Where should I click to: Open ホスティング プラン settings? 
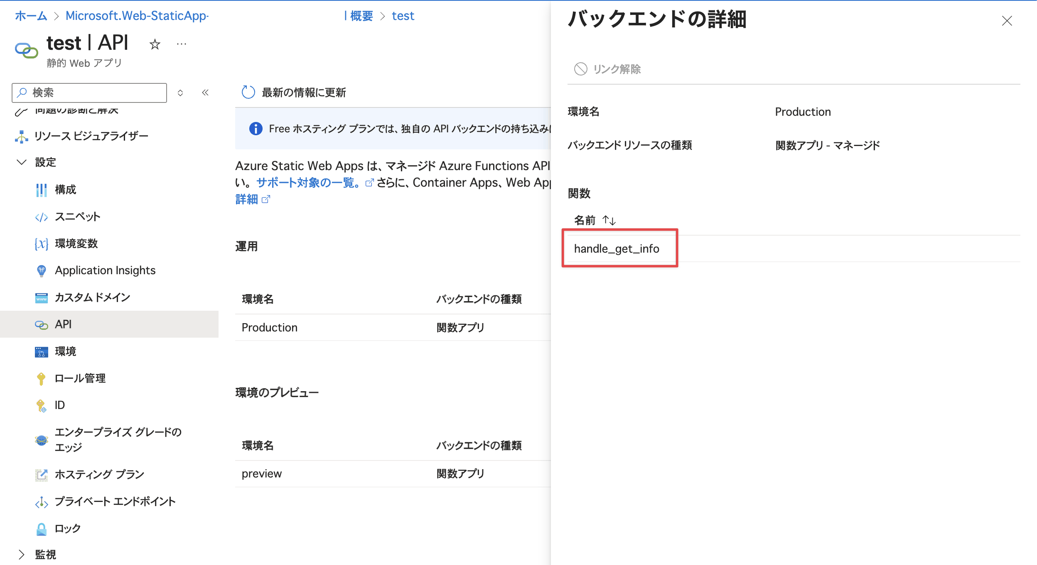click(99, 474)
